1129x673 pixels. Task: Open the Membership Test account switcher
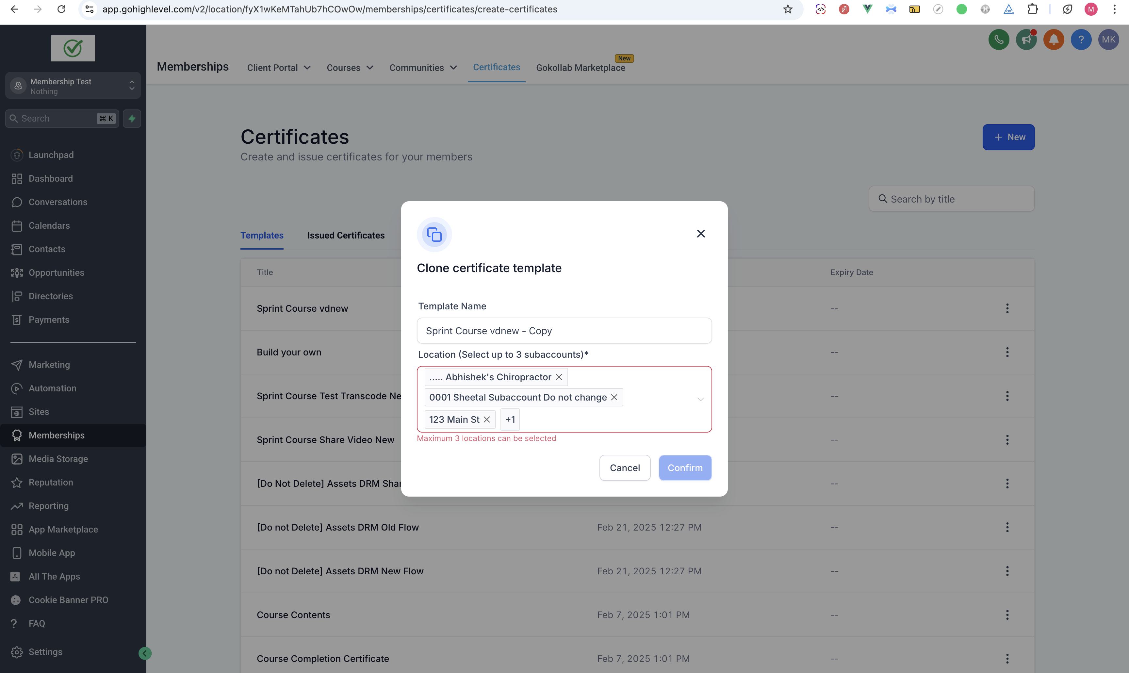(x=73, y=86)
